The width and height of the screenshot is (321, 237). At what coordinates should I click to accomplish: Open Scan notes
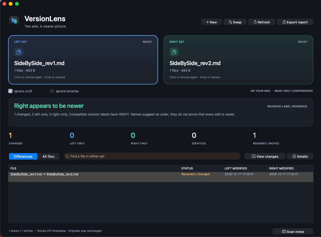293,232
